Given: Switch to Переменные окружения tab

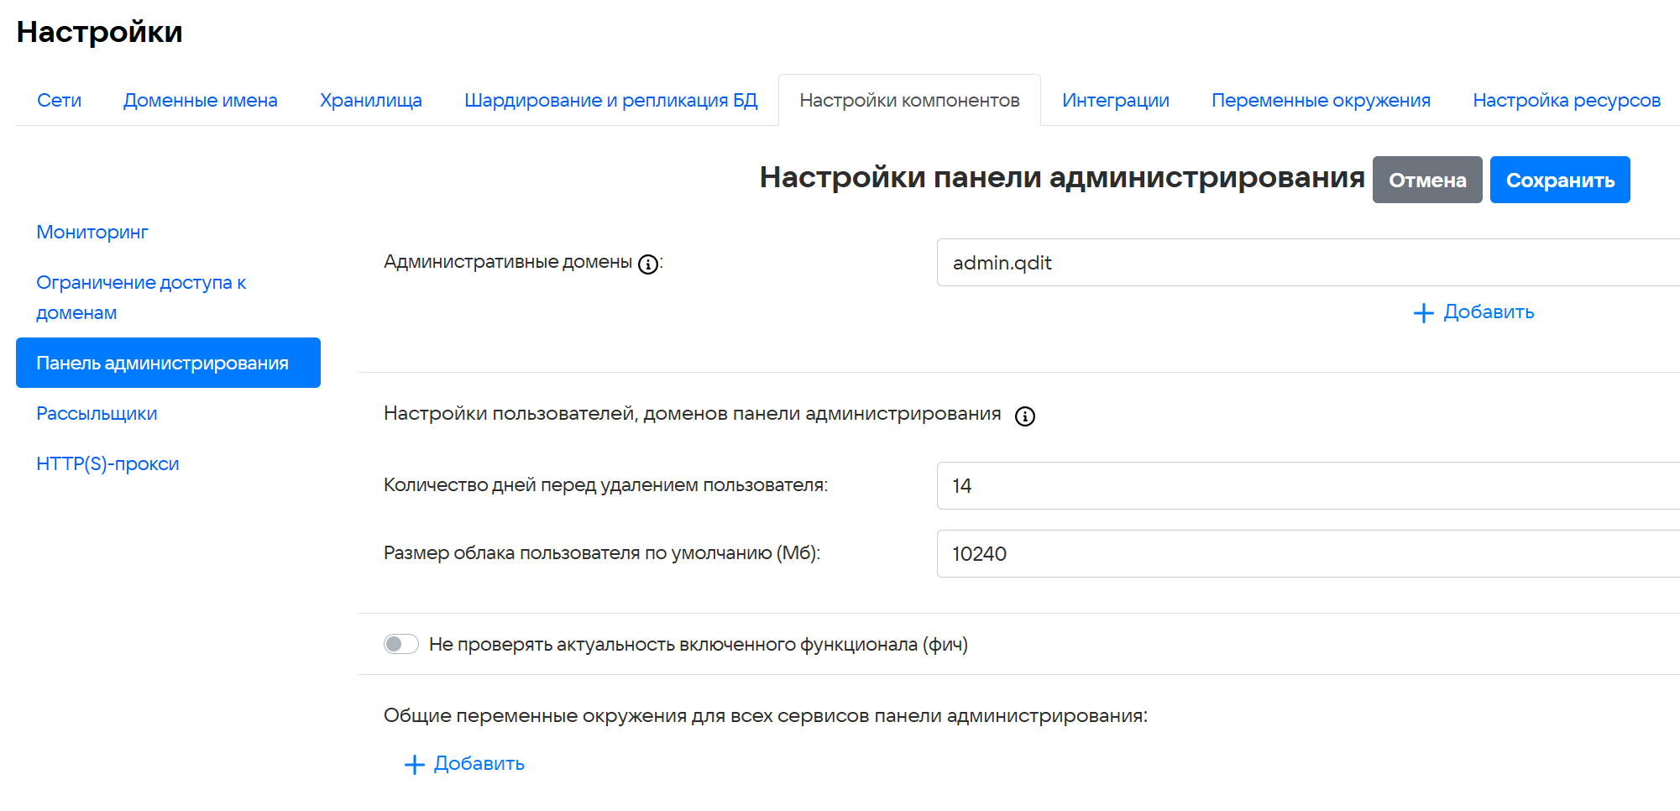Looking at the screenshot, I should pos(1321,101).
